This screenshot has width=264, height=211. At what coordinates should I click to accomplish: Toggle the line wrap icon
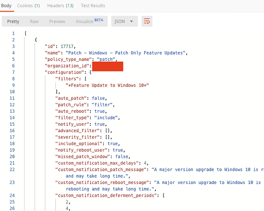point(147,21)
